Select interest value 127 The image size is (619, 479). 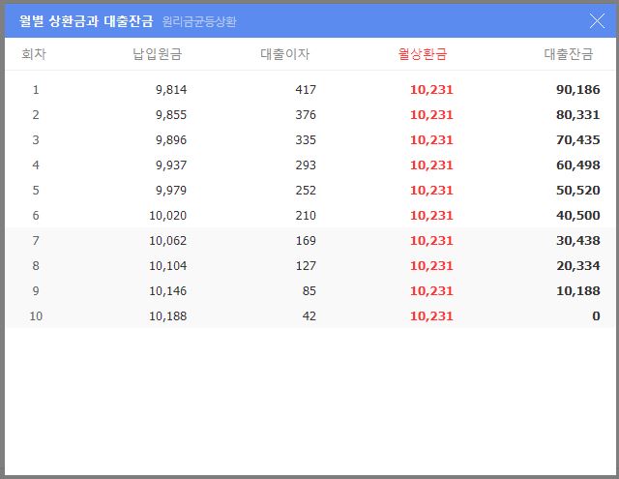[x=306, y=266]
